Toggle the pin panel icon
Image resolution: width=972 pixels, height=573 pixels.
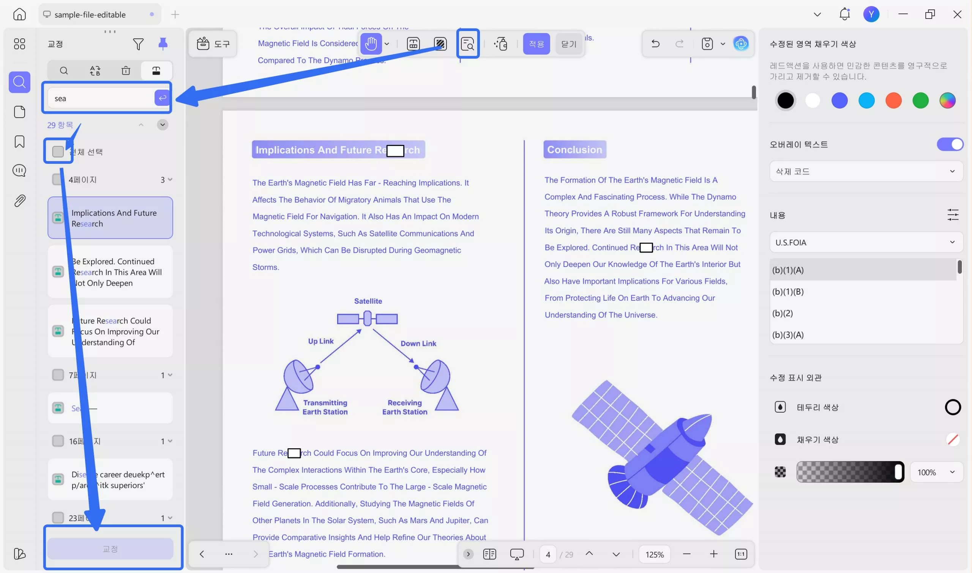coord(163,44)
